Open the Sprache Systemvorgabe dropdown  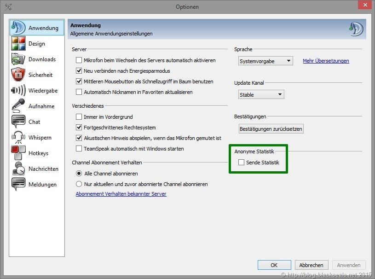point(265,61)
